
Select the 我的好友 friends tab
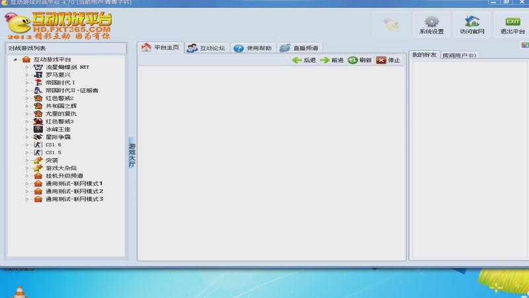[x=424, y=55]
